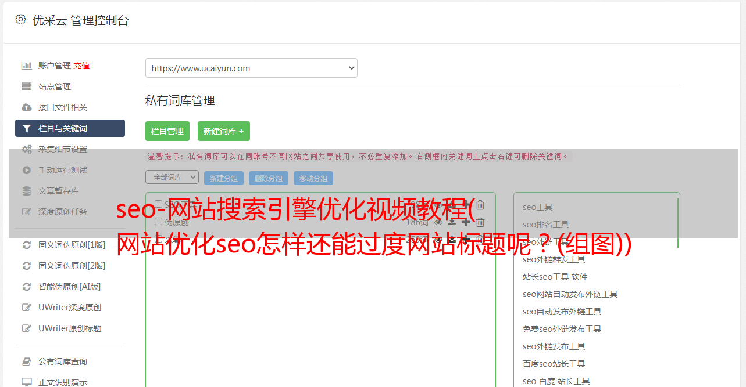
Task: Click the filter icon for 栏目与关键词
Action: [x=27, y=128]
